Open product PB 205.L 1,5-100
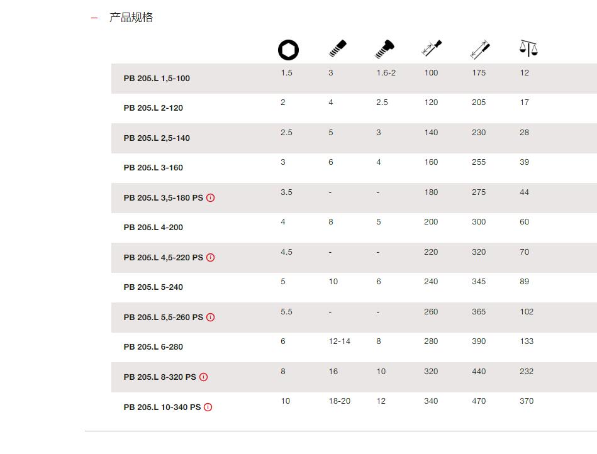The width and height of the screenshot is (597, 454). coord(157,79)
